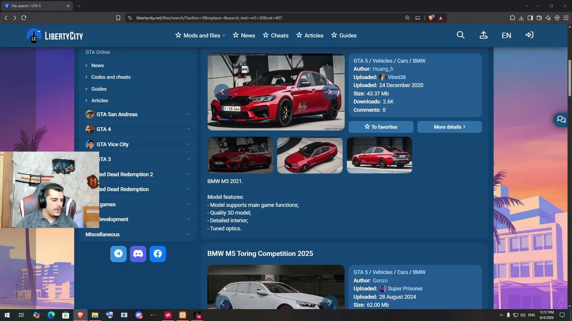Screen dimensions: 572x321
Task: Reload the page with the refresh icon
Action: [x=24, y=18]
